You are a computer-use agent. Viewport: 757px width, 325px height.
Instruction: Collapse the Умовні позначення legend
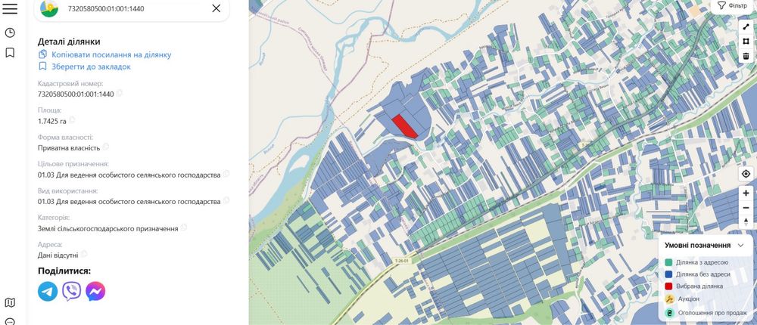[740, 245]
